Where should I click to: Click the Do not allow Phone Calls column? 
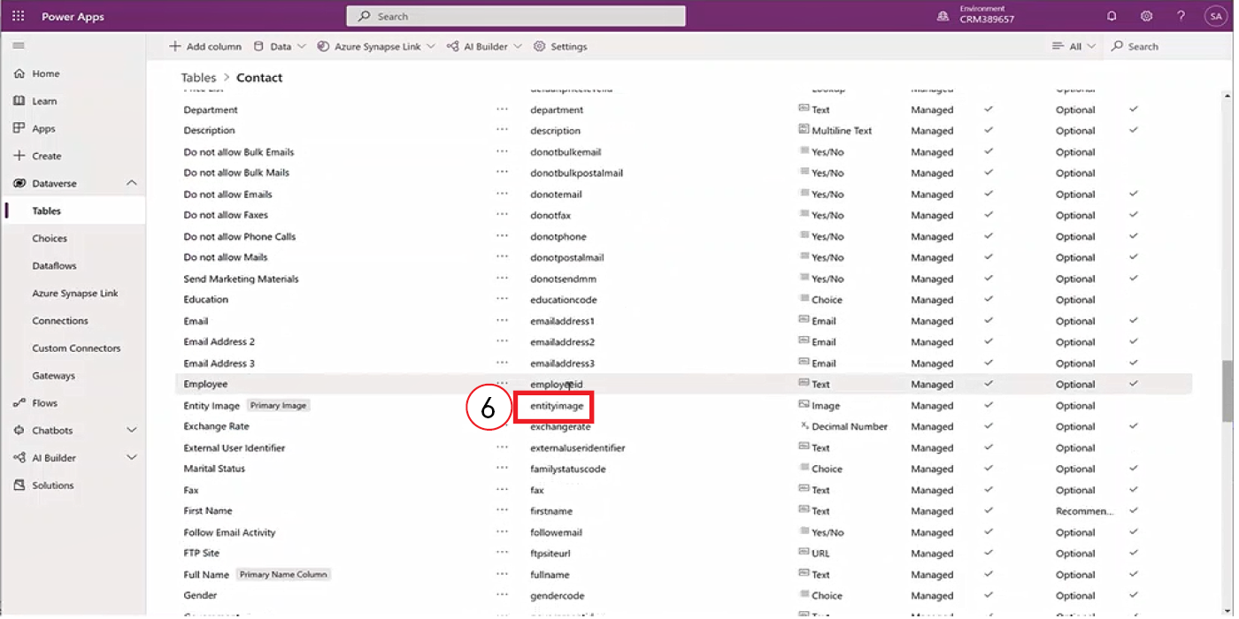click(240, 236)
